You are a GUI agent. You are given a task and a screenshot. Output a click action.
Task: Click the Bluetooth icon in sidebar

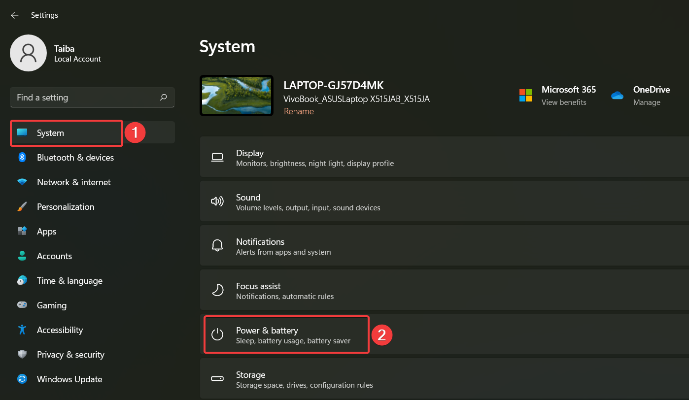point(22,158)
